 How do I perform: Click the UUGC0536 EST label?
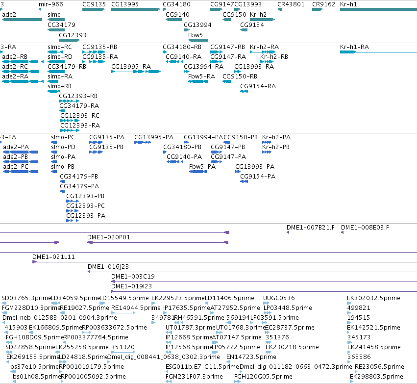279,298
